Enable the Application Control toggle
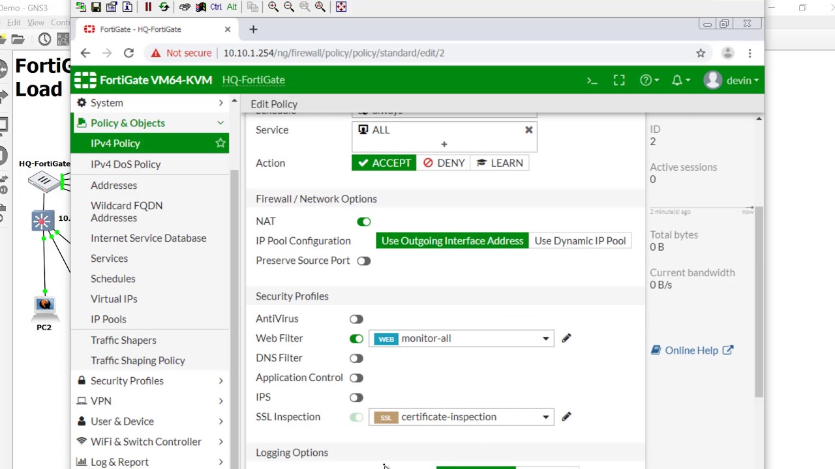This screenshot has width=835, height=469. 356,378
